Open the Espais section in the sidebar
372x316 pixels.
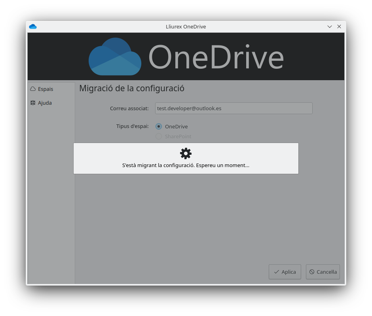click(45, 89)
